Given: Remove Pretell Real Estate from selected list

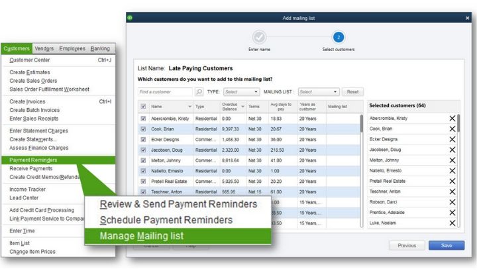Looking at the screenshot, I should tap(452, 181).
